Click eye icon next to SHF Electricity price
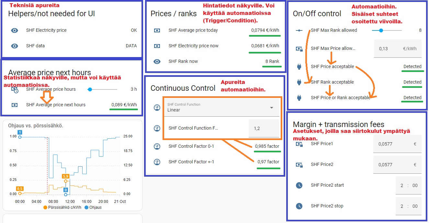Viewport: 429px width, 223px height. coord(15,30)
